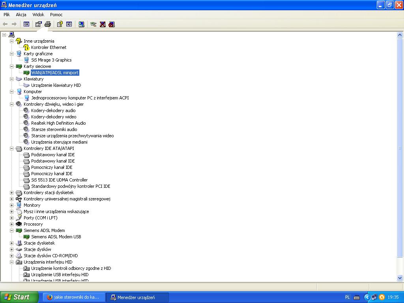Open the Windows Start button
The height and width of the screenshot is (303, 404).
click(19, 297)
